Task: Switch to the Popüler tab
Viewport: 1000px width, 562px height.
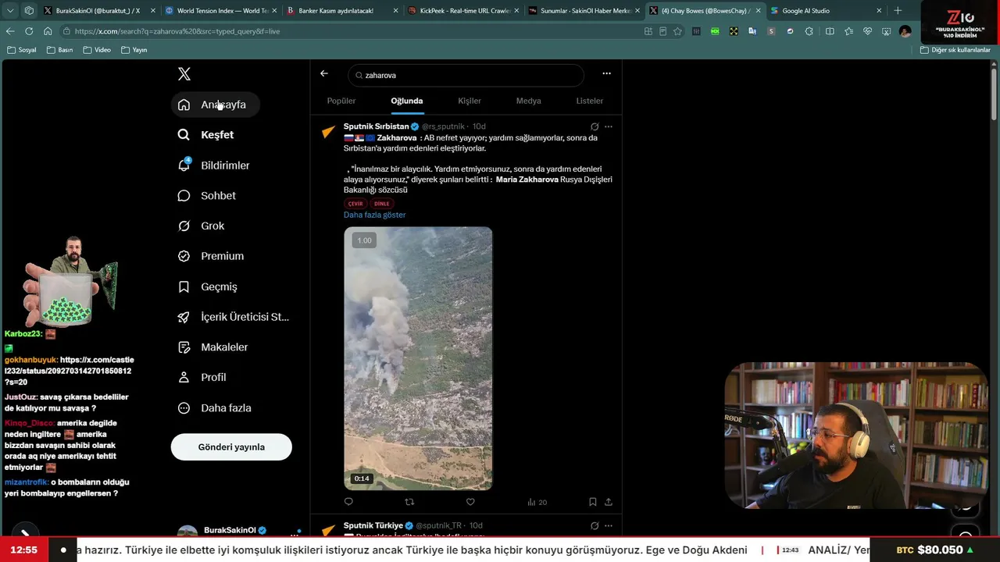Action: pos(341,101)
